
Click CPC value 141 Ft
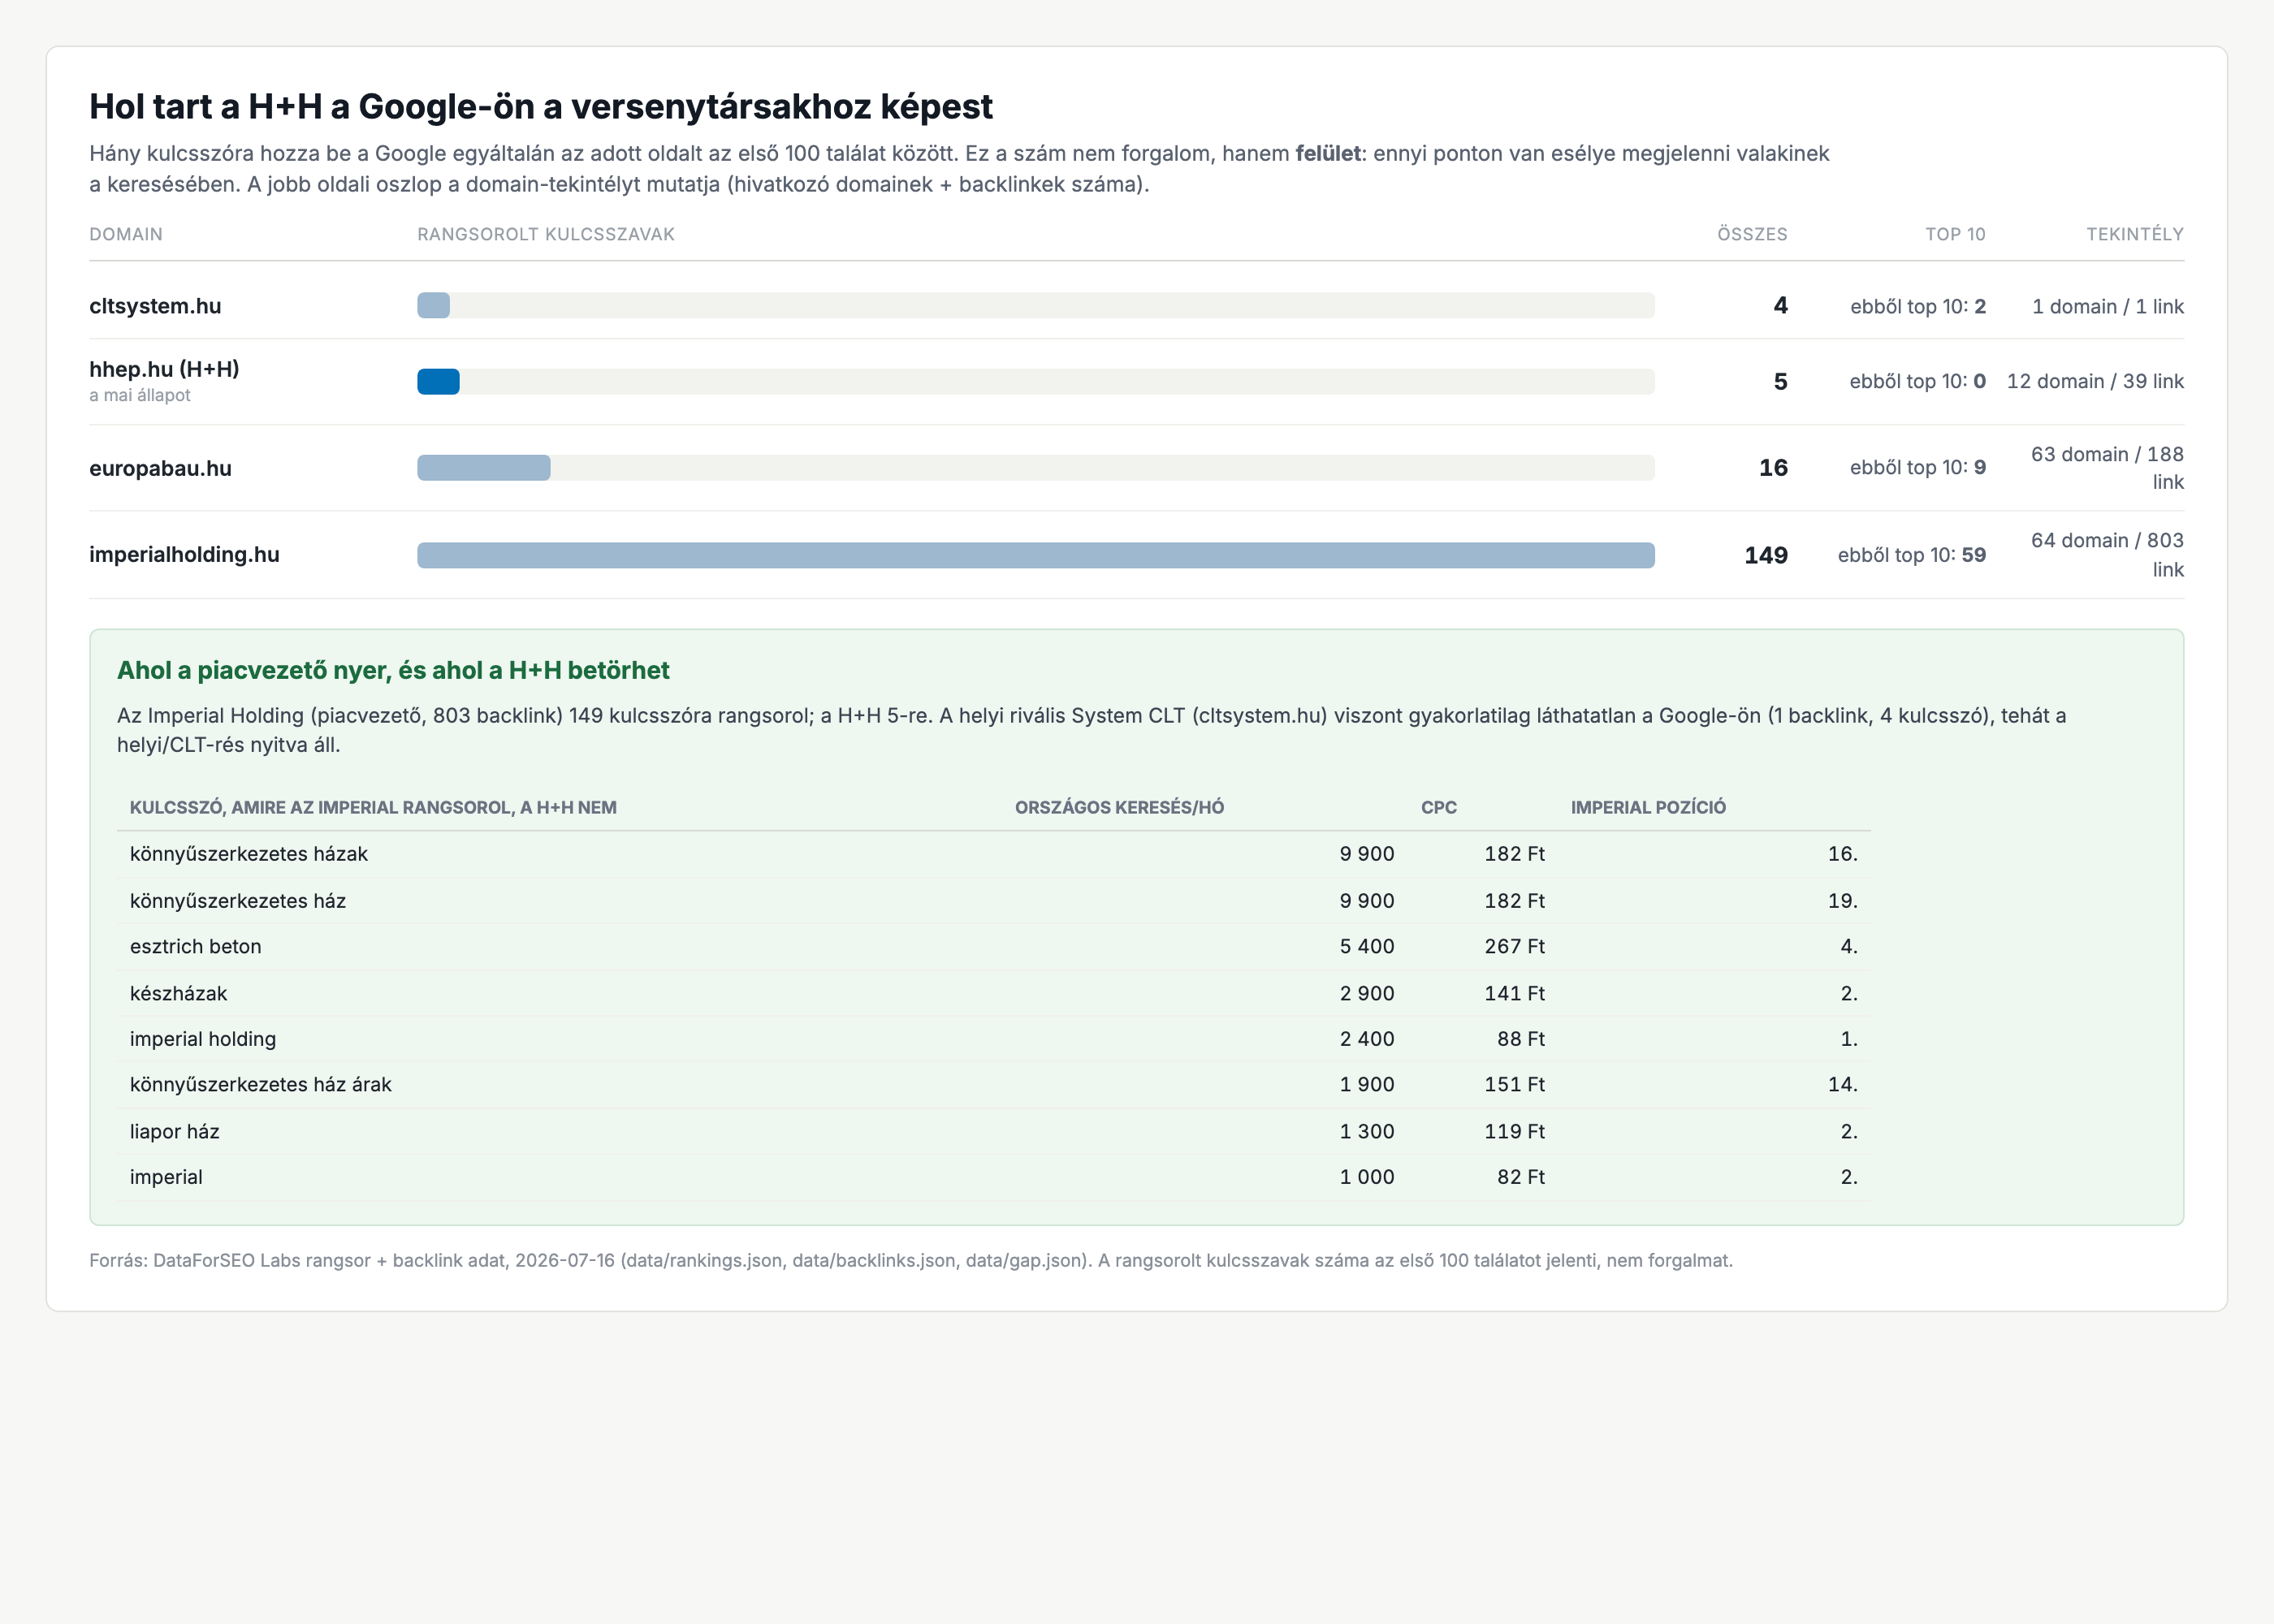click(1514, 993)
